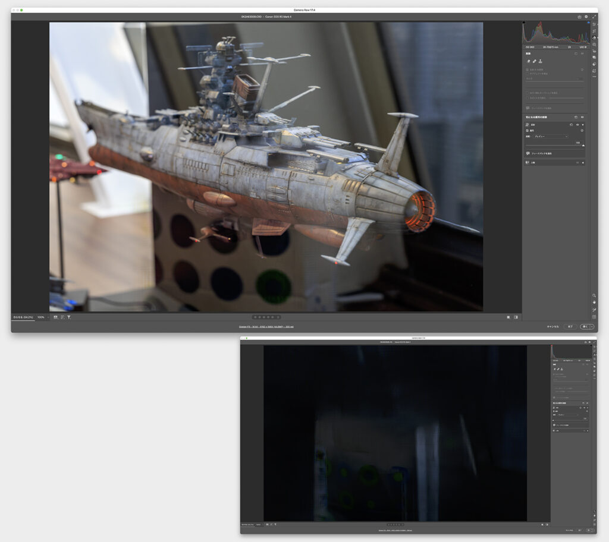Click the spaceship model photo preview

coord(266,166)
